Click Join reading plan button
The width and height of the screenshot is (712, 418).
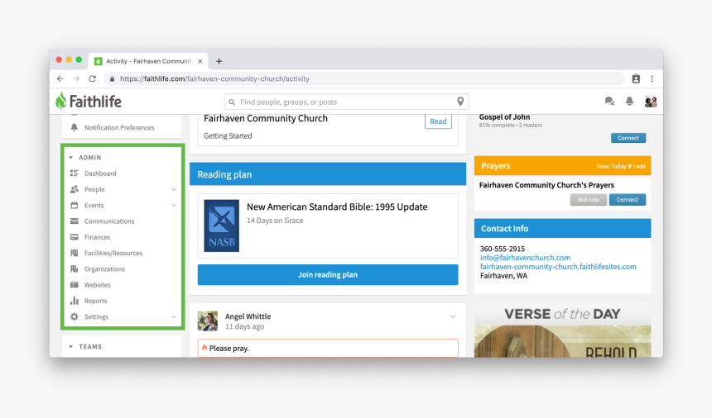pyautogui.click(x=328, y=274)
